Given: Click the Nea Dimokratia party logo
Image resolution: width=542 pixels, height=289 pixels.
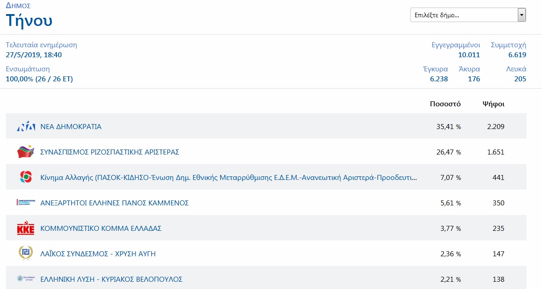Looking at the screenshot, I should [x=25, y=127].
